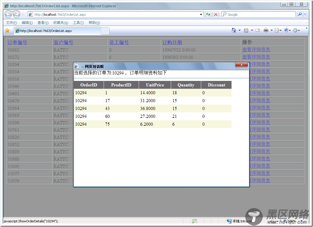
Task: Open the 工具(T) menu
Action: (78, 23)
